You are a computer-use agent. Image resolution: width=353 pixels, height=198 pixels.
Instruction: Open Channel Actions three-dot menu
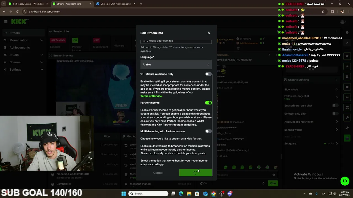(336, 80)
